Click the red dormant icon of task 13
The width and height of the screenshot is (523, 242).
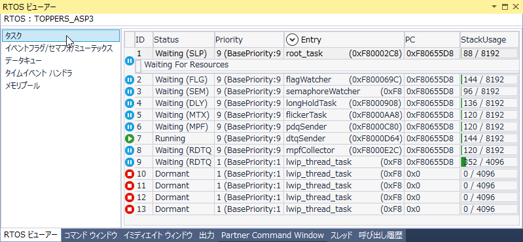[x=130, y=209]
